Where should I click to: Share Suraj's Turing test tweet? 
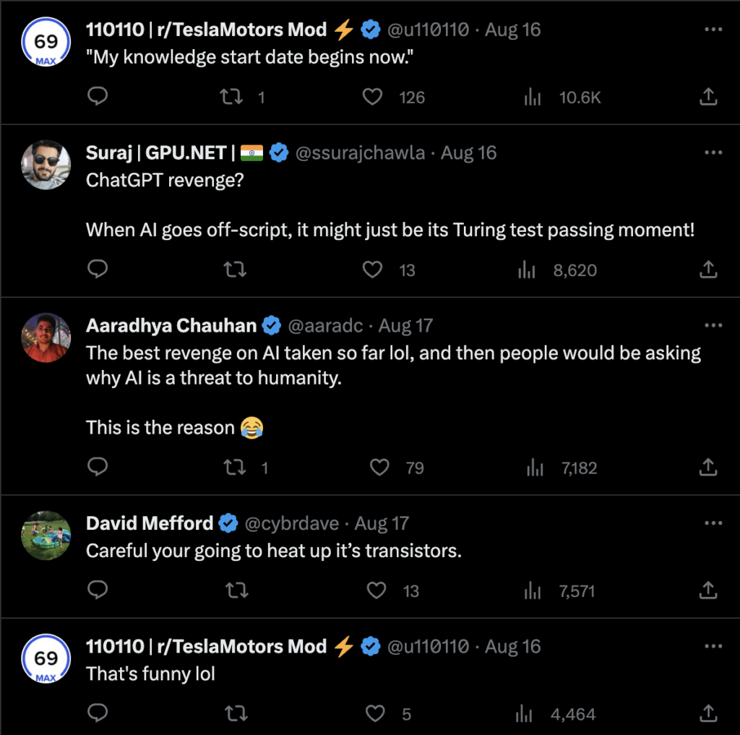(707, 270)
